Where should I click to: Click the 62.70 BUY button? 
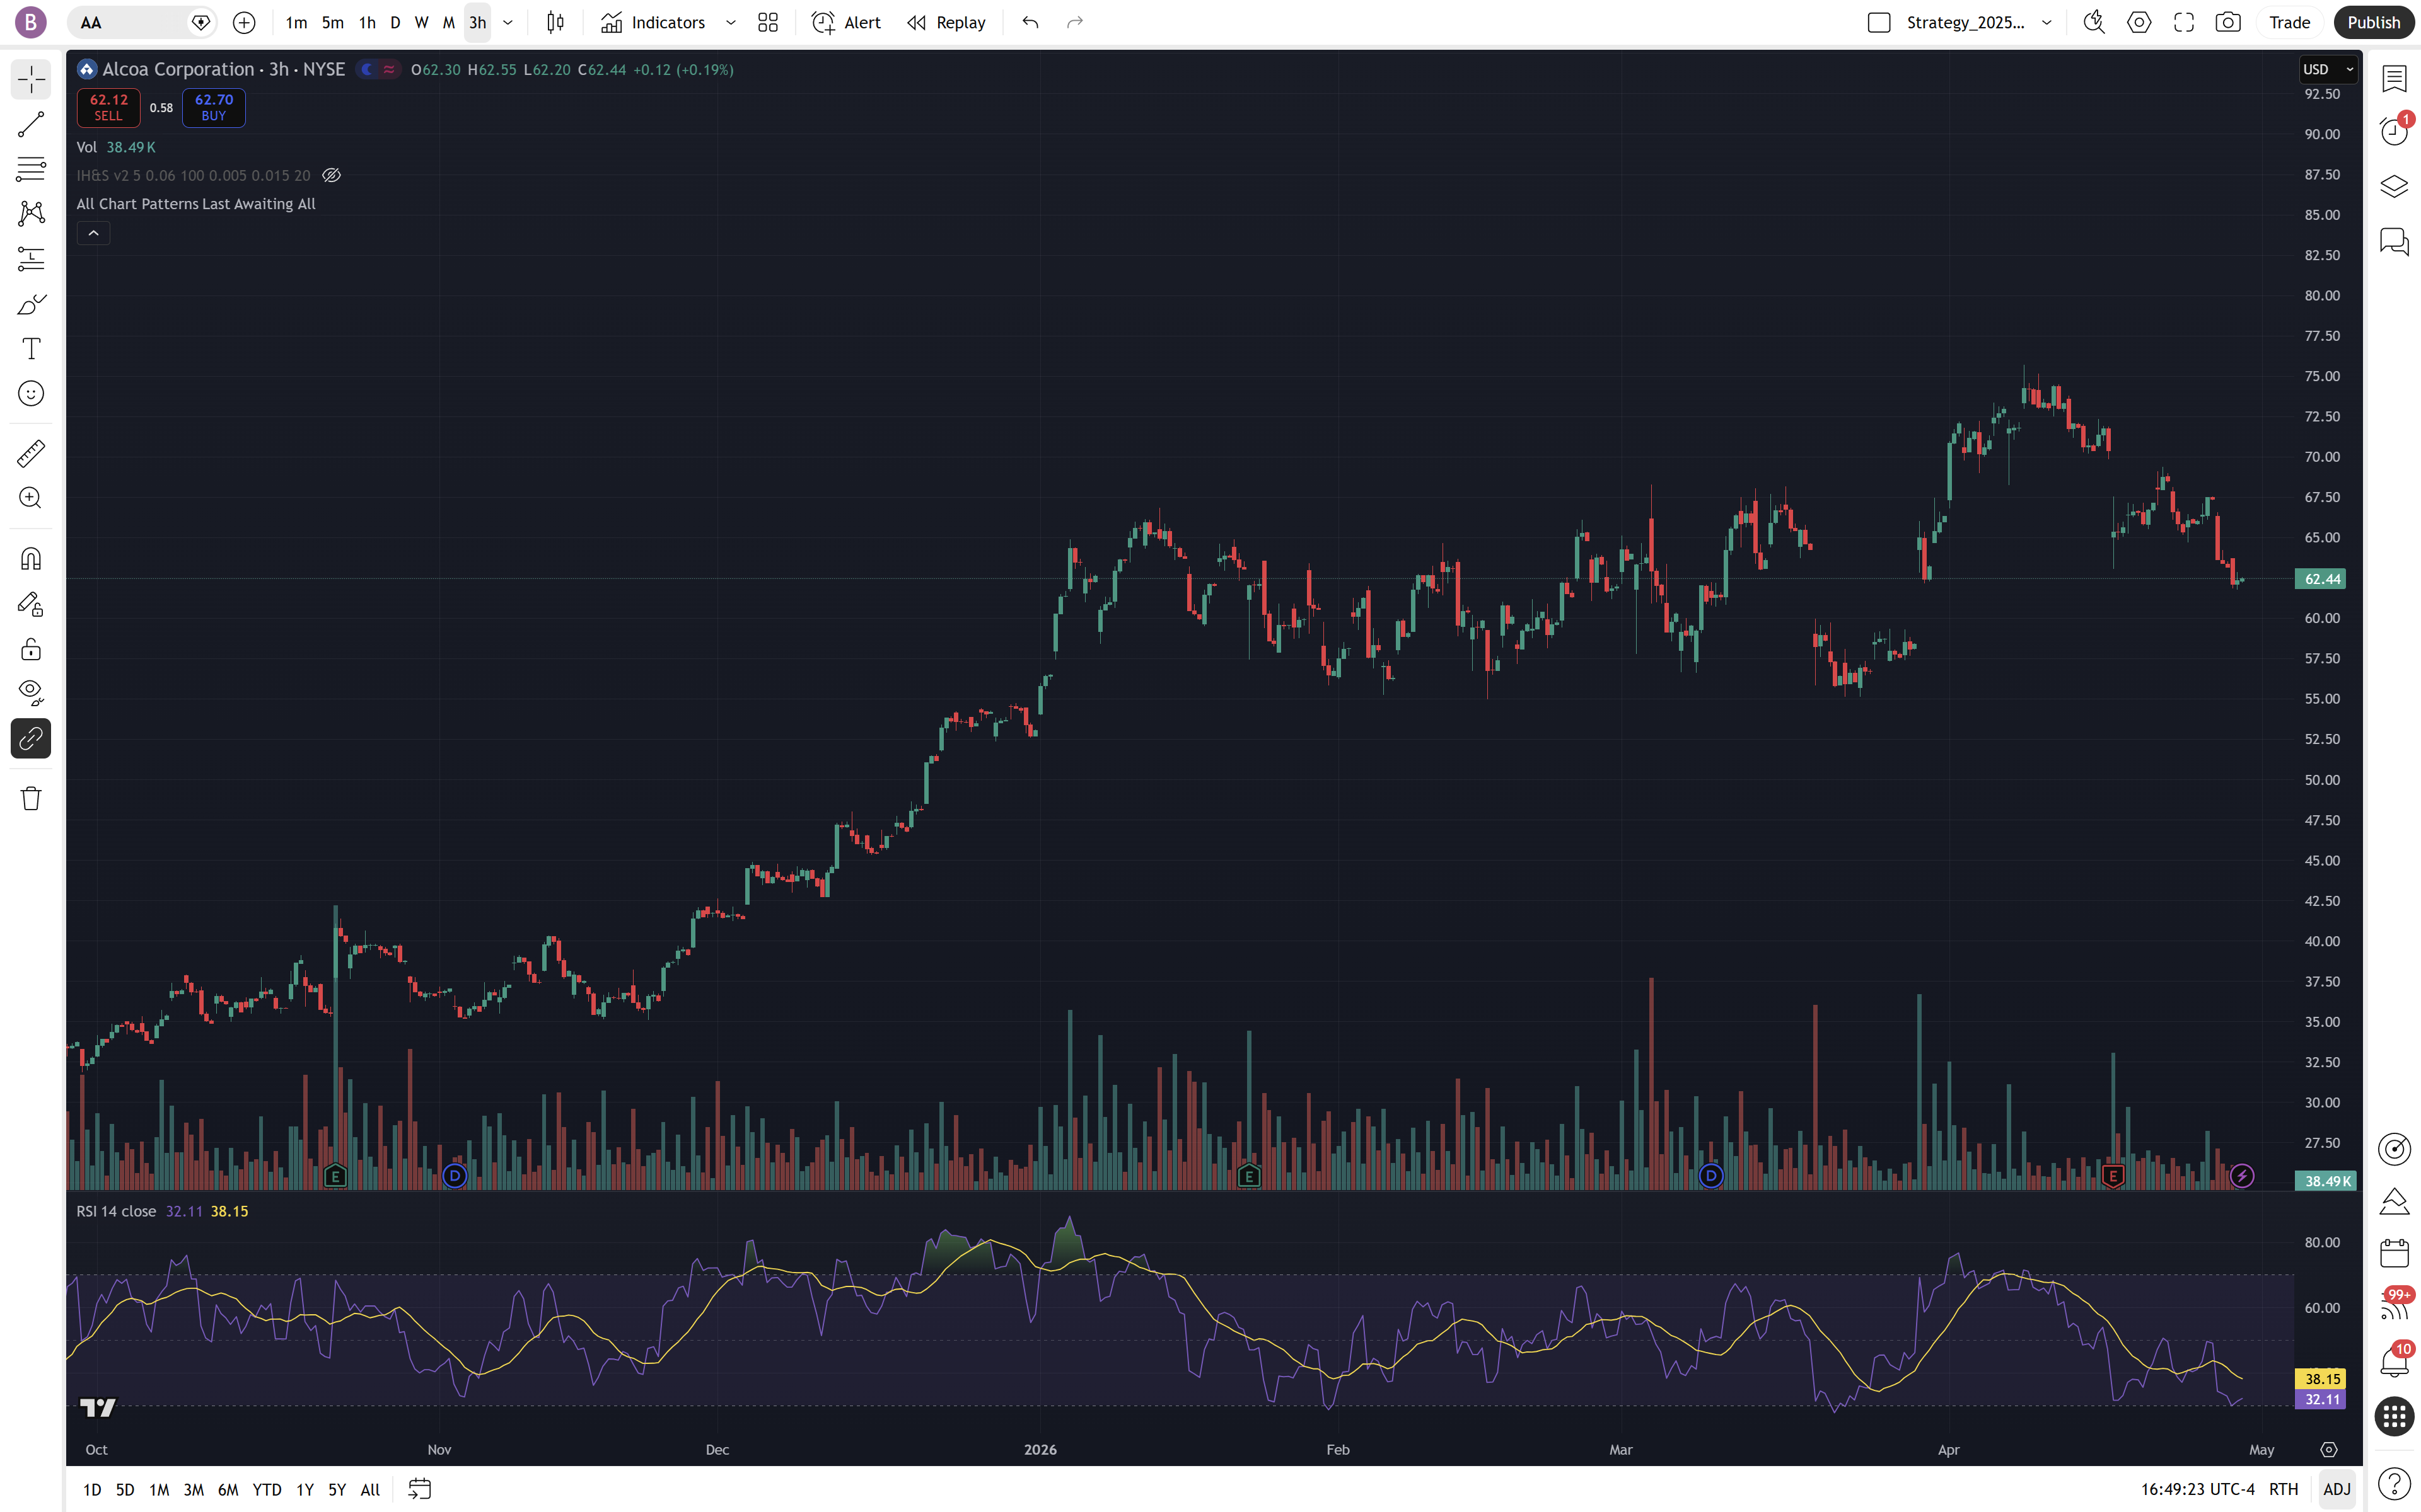pyautogui.click(x=214, y=107)
